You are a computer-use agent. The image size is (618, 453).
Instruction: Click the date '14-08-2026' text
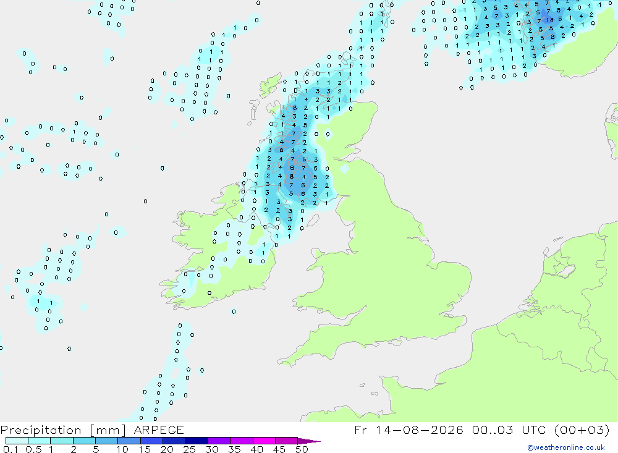420,430
